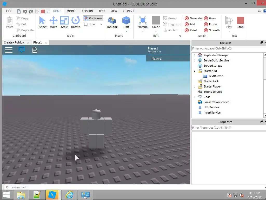Image resolution: width=266 pixels, height=200 pixels.
Task: Open the in-game backpack icon
Action: tap(35, 50)
